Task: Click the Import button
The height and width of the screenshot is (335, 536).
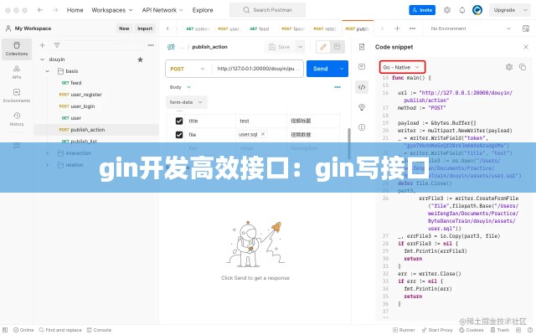Action: [145, 28]
